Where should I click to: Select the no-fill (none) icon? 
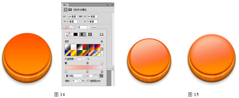[x=68, y=34]
